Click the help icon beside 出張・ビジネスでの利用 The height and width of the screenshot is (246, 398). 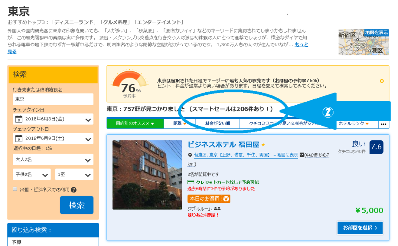[x=73, y=190]
